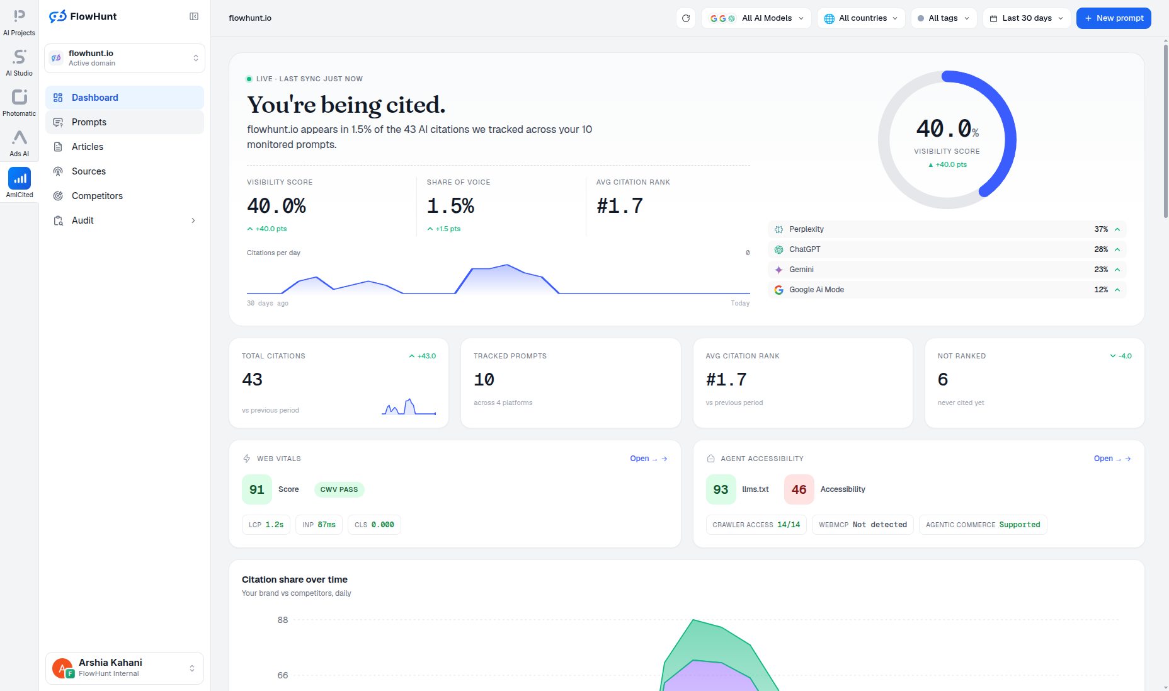Click the Web Vitals lightning icon
Screen dimensions: 1169x691
247,459
